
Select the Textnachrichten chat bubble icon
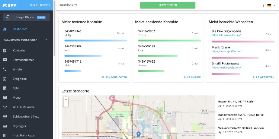(x=5, y=60)
